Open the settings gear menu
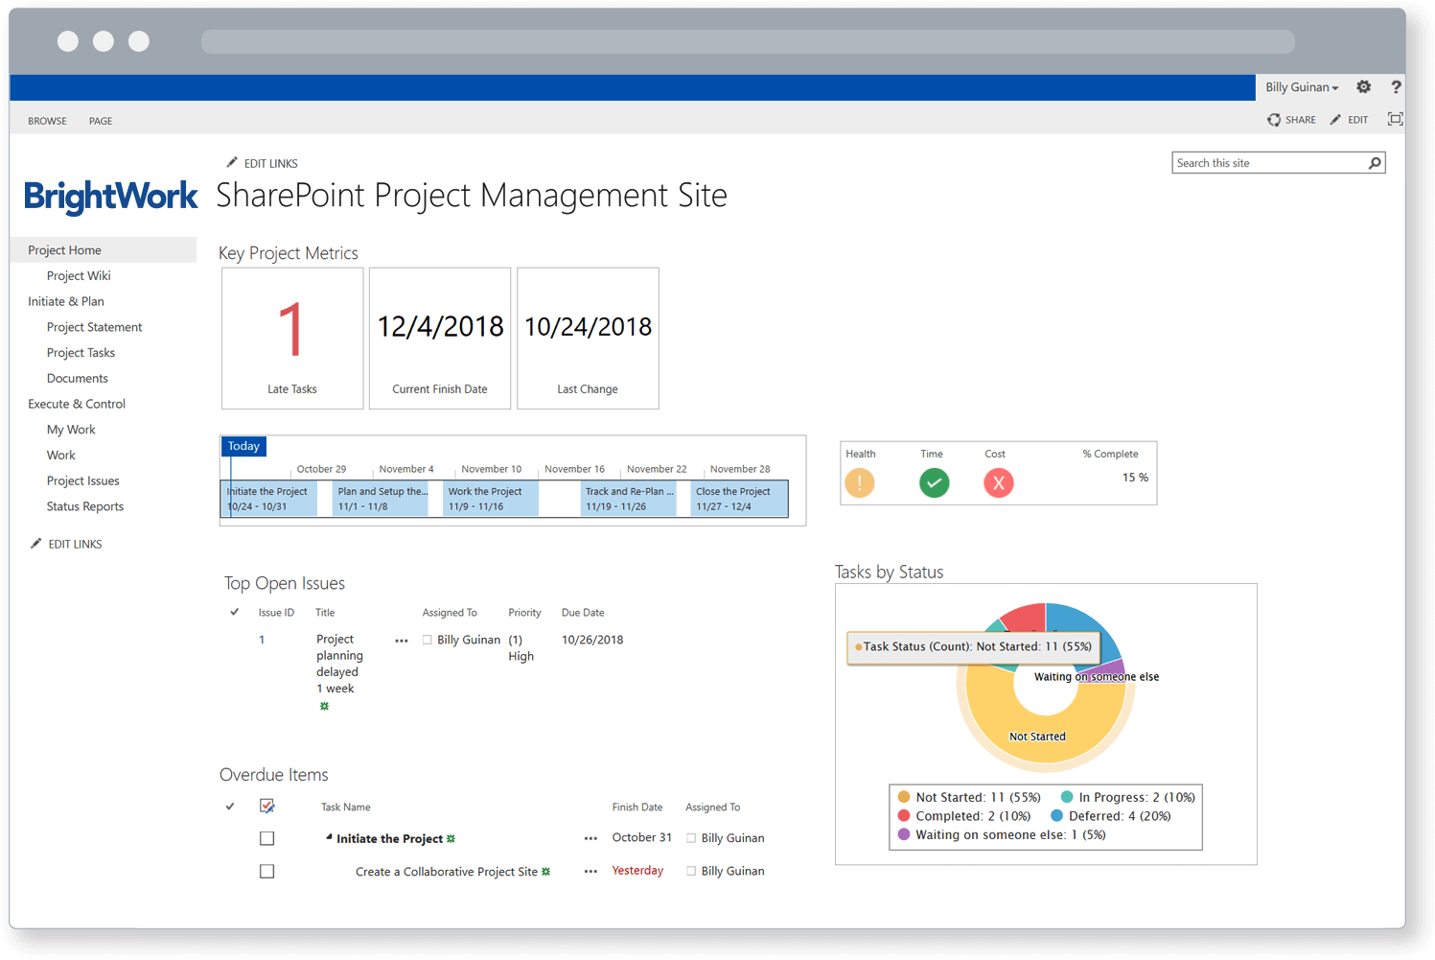The width and height of the screenshot is (1435, 960). pyautogui.click(x=1363, y=87)
